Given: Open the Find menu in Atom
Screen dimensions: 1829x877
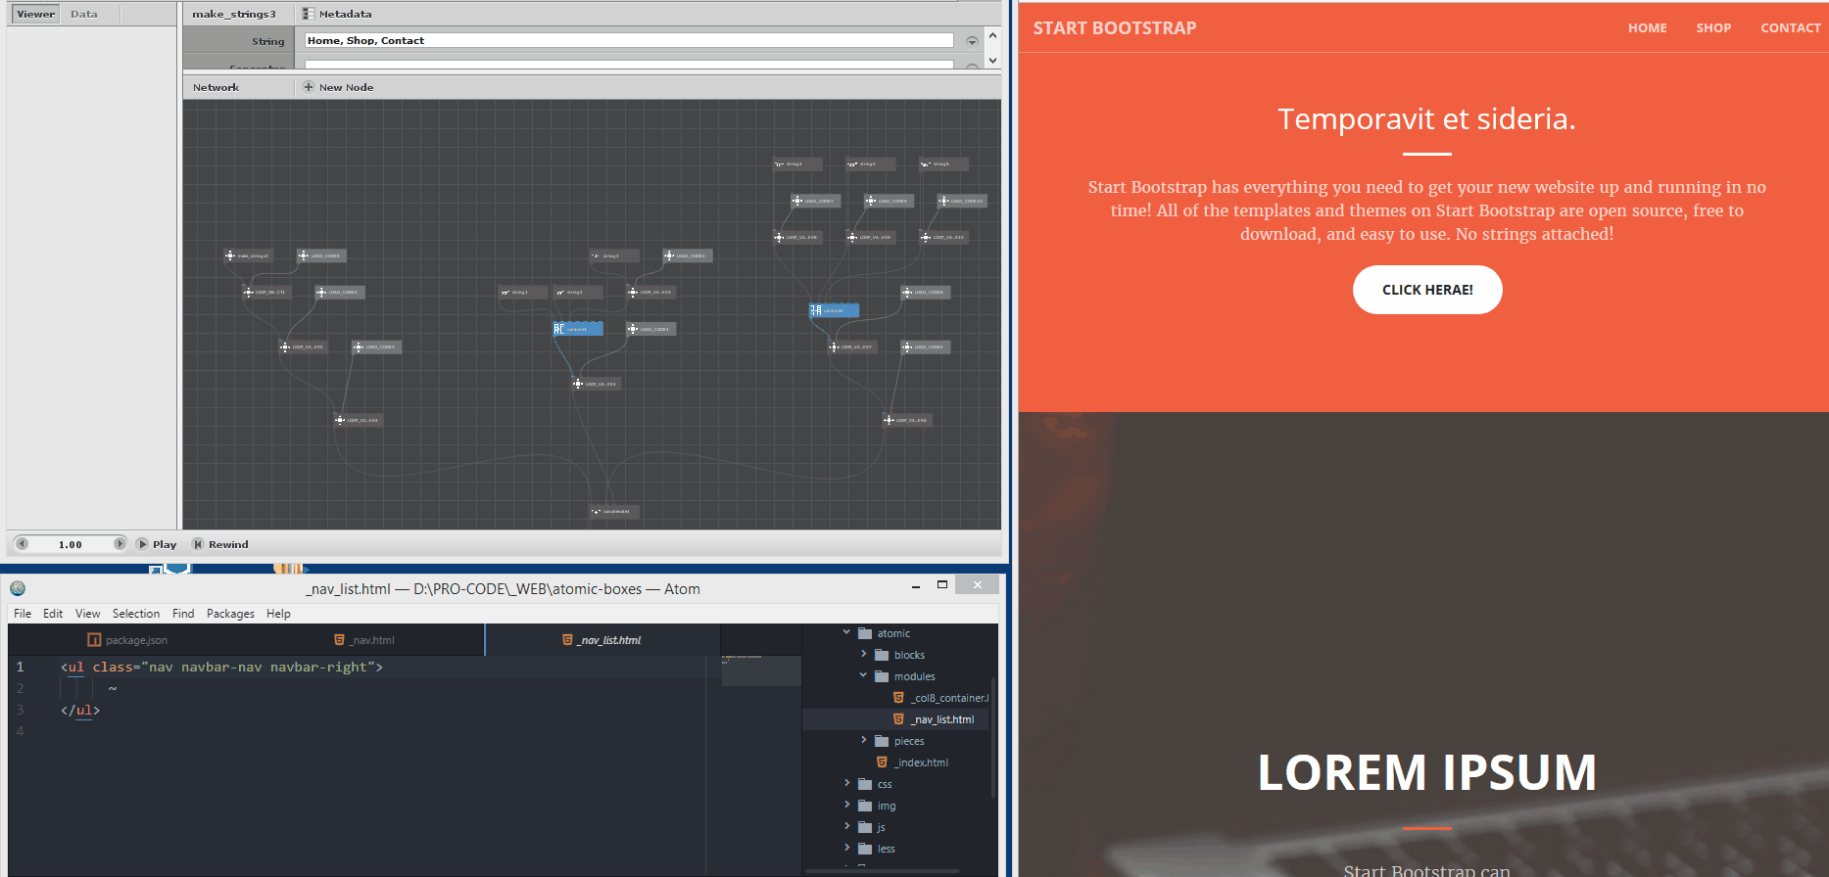Looking at the screenshot, I should coord(183,614).
